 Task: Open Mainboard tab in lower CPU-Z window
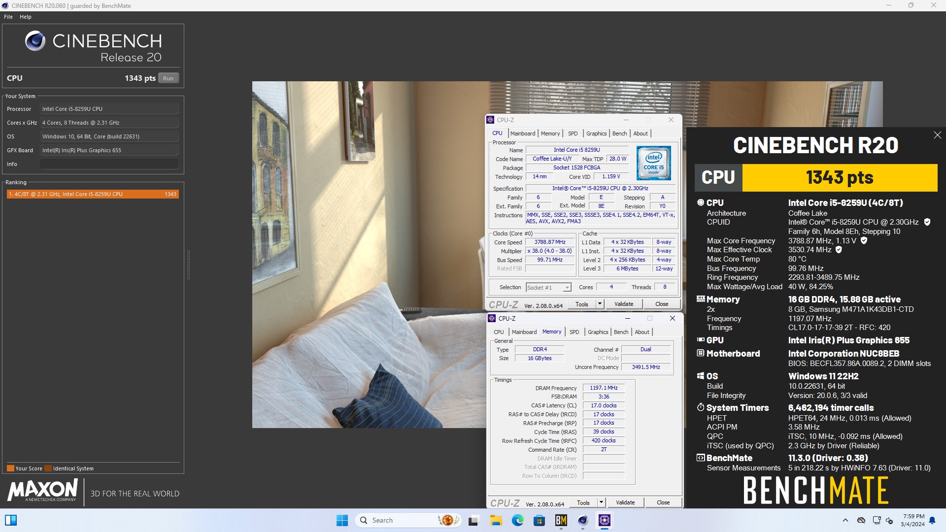point(524,332)
